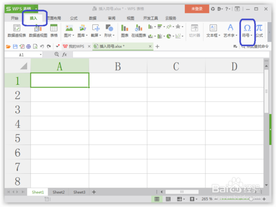Add a new worksheet with plus button
Screen dimensions: 276x207
click(94, 192)
